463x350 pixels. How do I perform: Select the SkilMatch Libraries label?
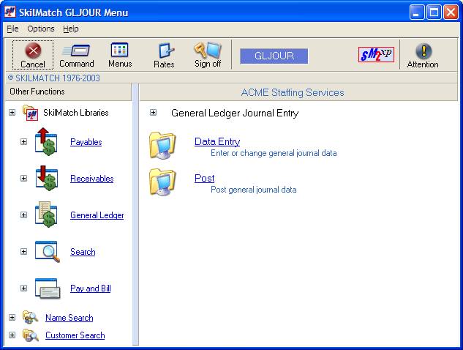click(76, 113)
